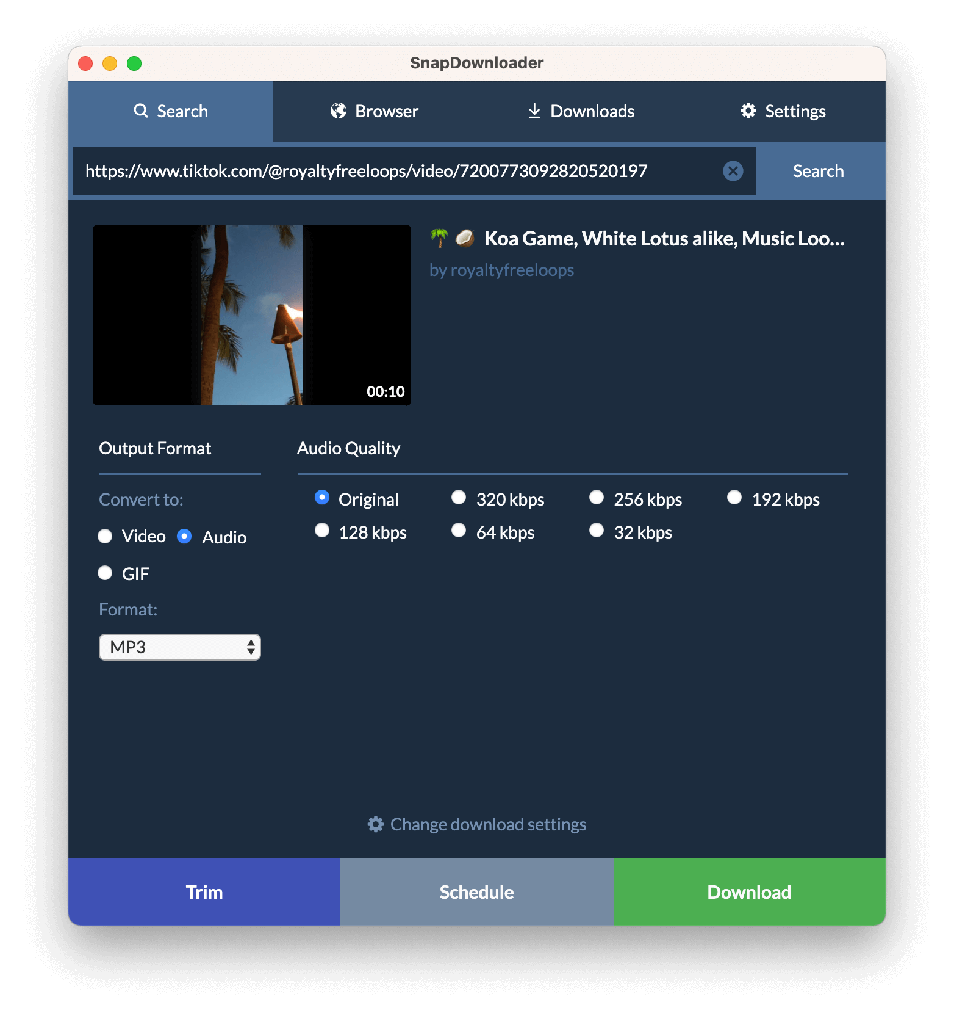Choose 32 kbps audio quality
This screenshot has width=954, height=1016.
(597, 531)
